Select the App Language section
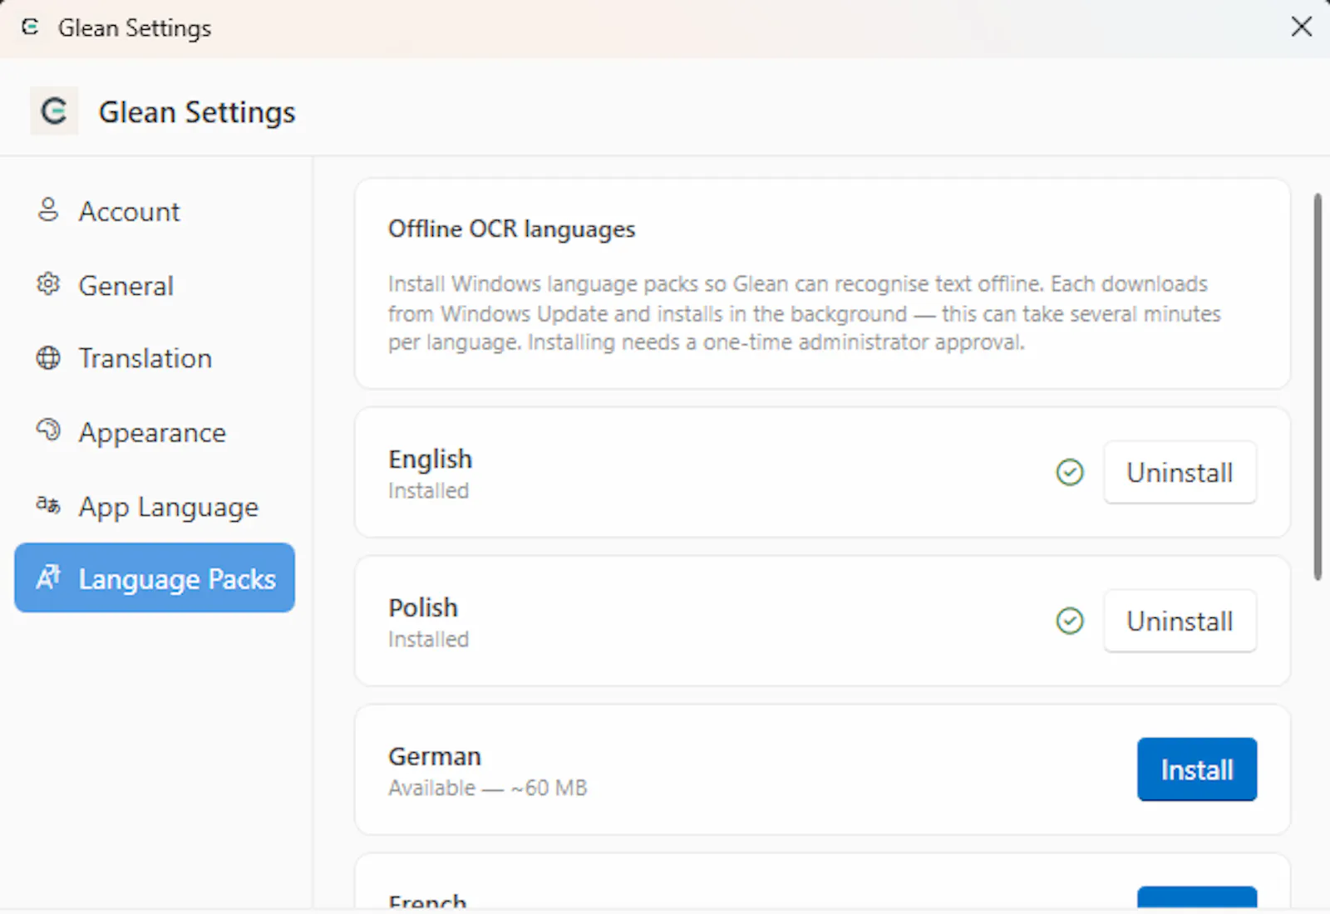This screenshot has width=1330, height=914. pyautogui.click(x=155, y=506)
